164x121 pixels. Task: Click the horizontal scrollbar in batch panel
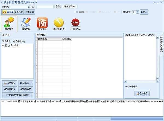pyautogui.click(x=141, y=81)
